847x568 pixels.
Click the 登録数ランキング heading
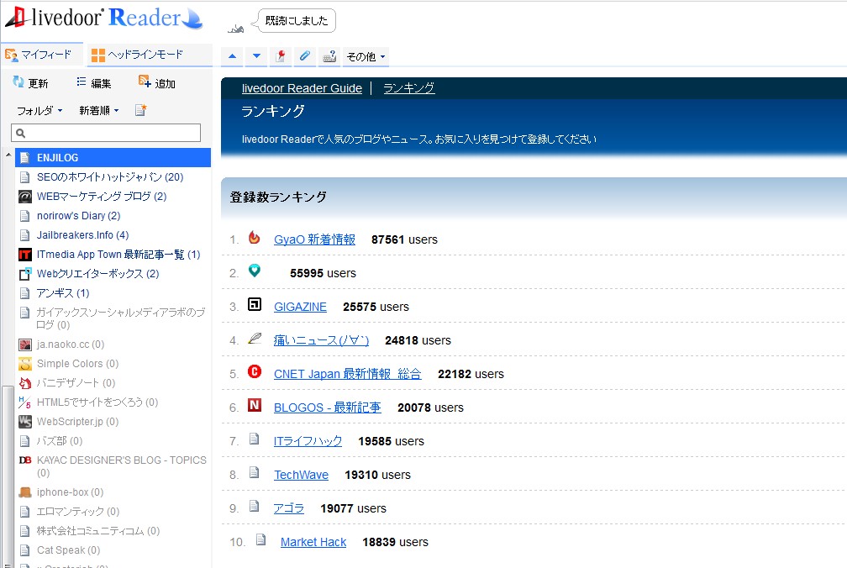click(278, 197)
